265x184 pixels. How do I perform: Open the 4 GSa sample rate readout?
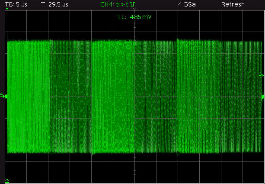point(187,4)
